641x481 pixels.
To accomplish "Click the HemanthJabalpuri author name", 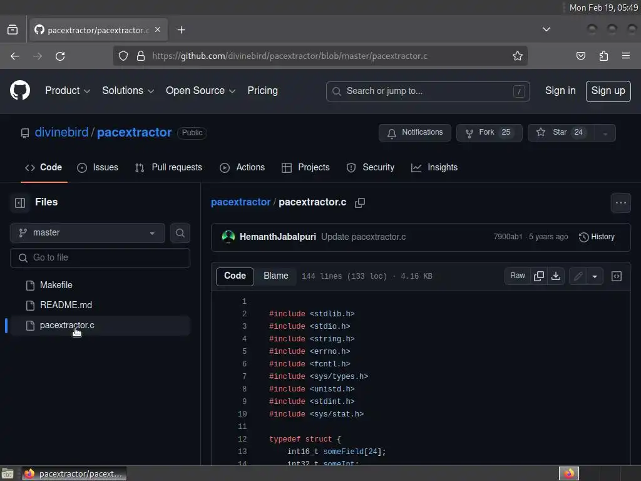I will coord(277,237).
